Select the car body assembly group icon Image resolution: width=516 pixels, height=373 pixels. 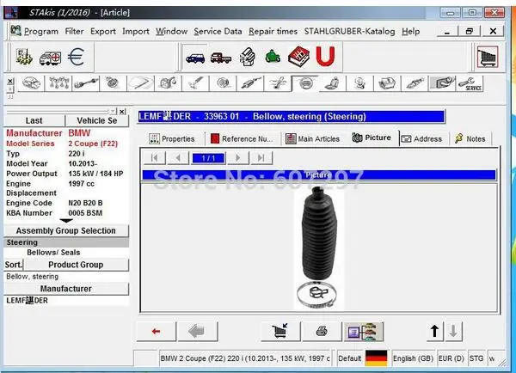[31, 83]
